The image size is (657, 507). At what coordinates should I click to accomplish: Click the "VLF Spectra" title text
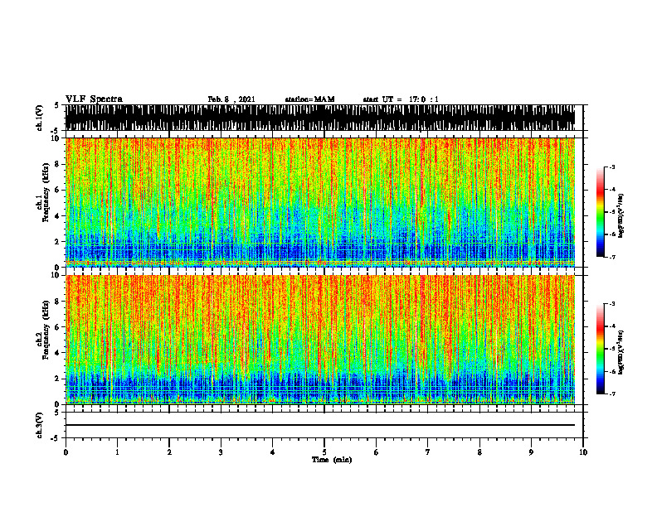[94, 99]
